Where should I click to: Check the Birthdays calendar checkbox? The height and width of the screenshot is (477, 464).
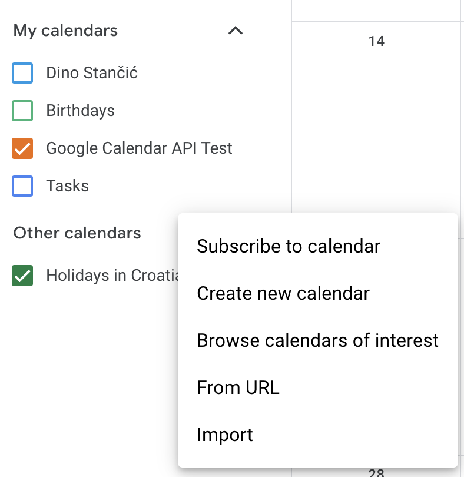click(x=22, y=111)
